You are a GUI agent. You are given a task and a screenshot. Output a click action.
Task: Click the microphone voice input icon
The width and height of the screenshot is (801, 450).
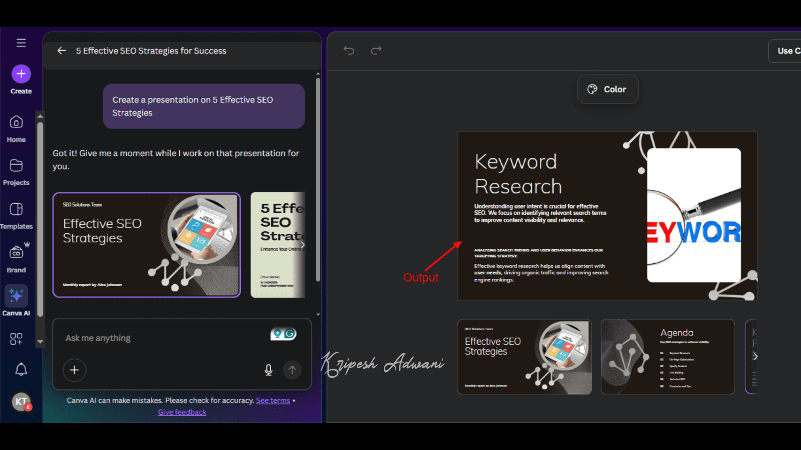click(x=269, y=370)
